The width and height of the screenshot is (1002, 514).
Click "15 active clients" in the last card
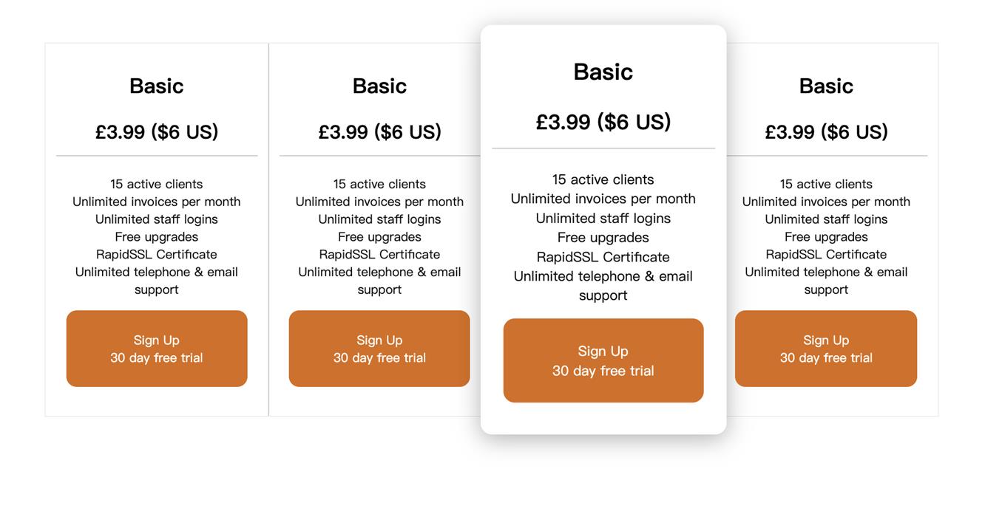[x=826, y=184]
